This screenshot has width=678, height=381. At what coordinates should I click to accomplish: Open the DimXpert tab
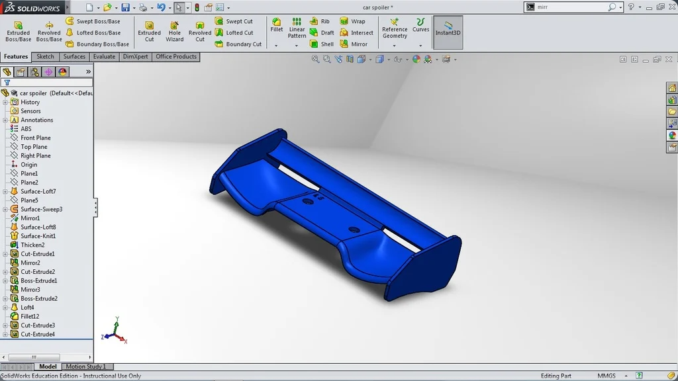(135, 56)
